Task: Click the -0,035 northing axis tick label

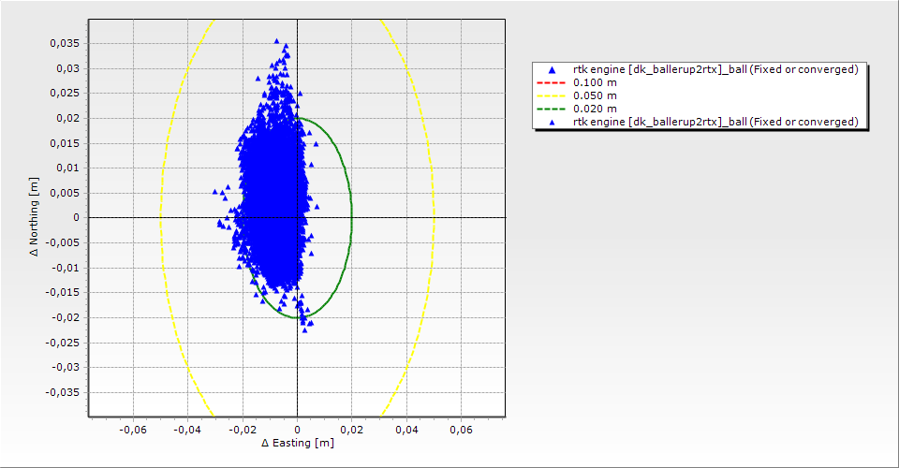Action: click(63, 392)
